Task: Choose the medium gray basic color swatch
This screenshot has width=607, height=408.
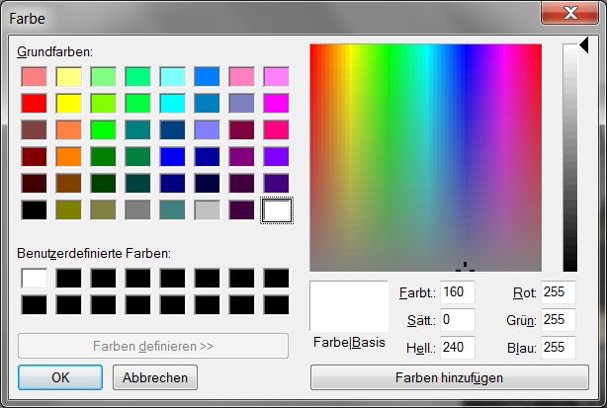Action: (x=137, y=210)
